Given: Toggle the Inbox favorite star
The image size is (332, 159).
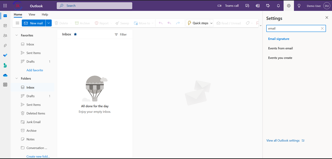Looking at the screenshot, I should pyautogui.click(x=75, y=34).
